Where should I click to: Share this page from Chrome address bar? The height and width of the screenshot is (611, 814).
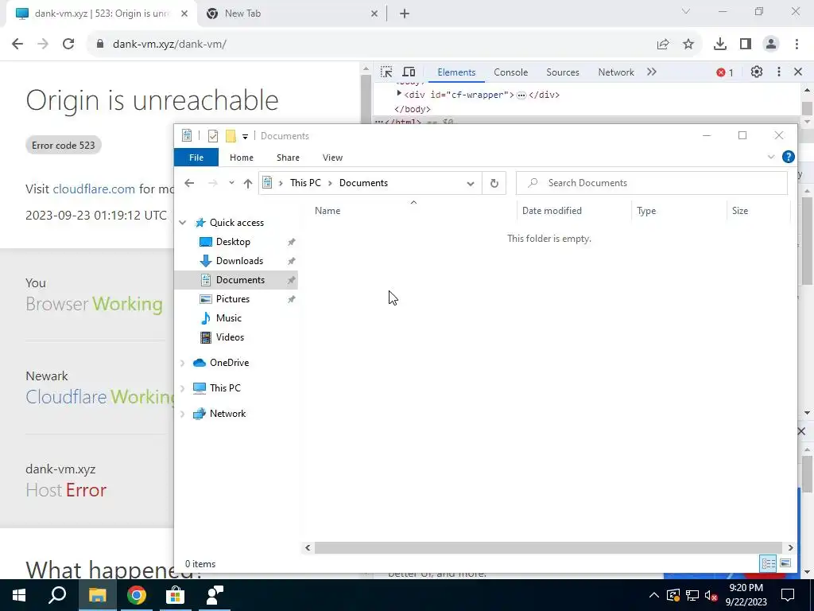(663, 45)
